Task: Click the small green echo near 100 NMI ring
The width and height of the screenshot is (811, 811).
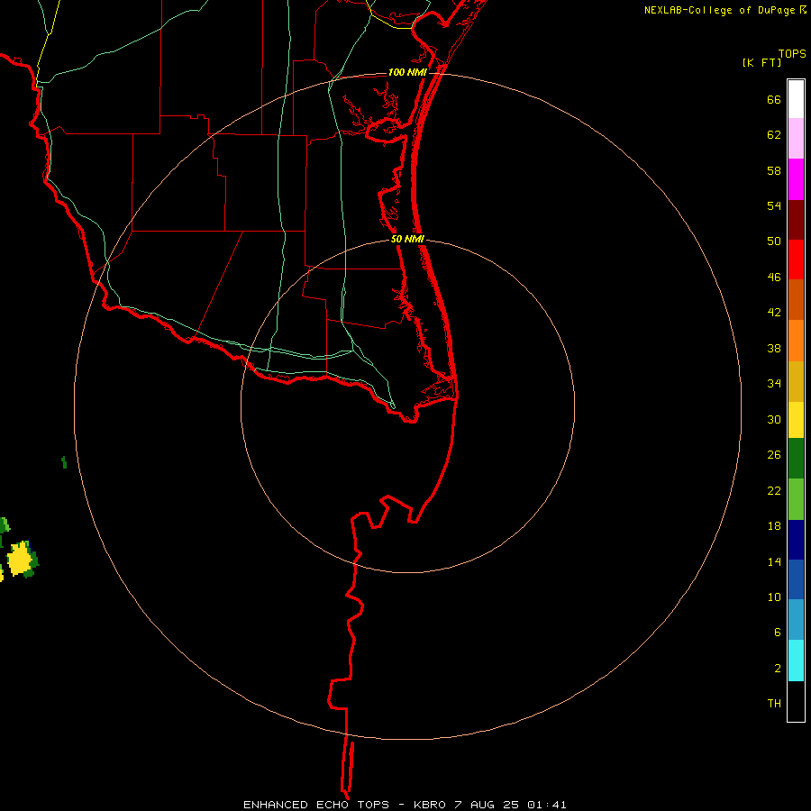Action: 64,462
